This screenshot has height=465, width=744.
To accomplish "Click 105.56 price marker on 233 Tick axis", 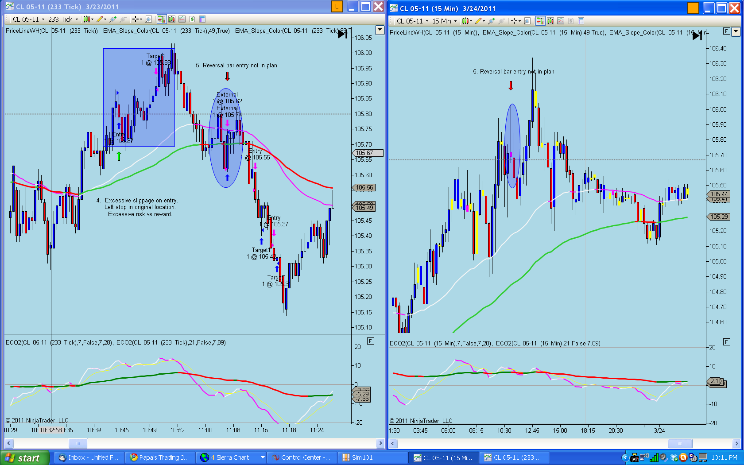I will [x=364, y=187].
